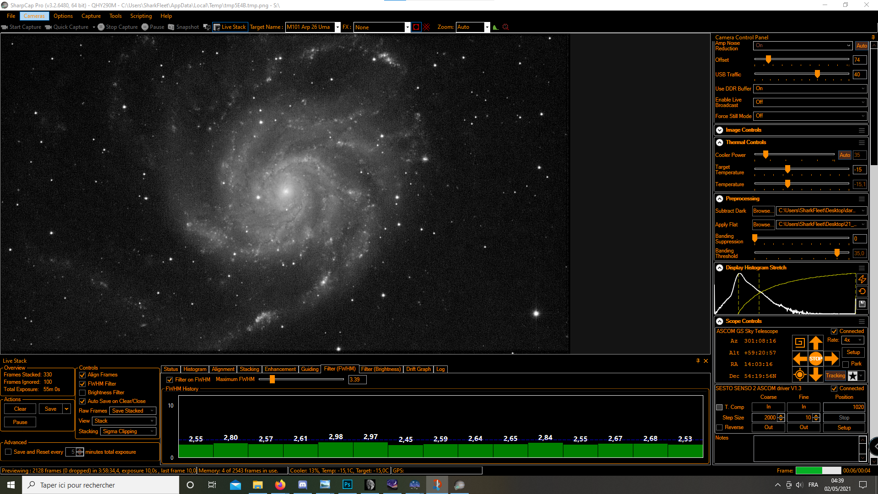The image size is (878, 494).
Task: Click the Tracking button
Action: coord(835,376)
